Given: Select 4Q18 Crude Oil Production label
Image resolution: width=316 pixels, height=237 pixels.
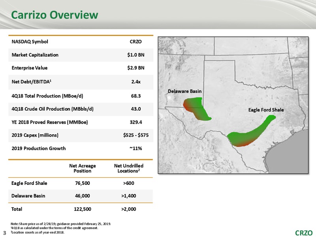Looking at the screenshot, I should [x=53, y=109].
